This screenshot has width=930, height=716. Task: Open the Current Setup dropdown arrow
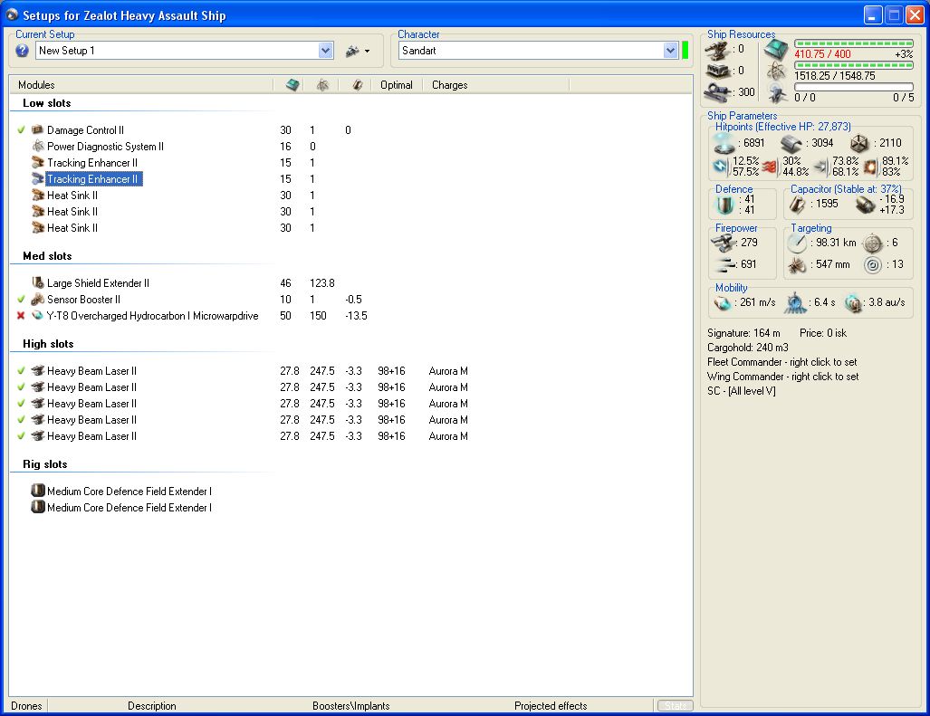[x=325, y=51]
